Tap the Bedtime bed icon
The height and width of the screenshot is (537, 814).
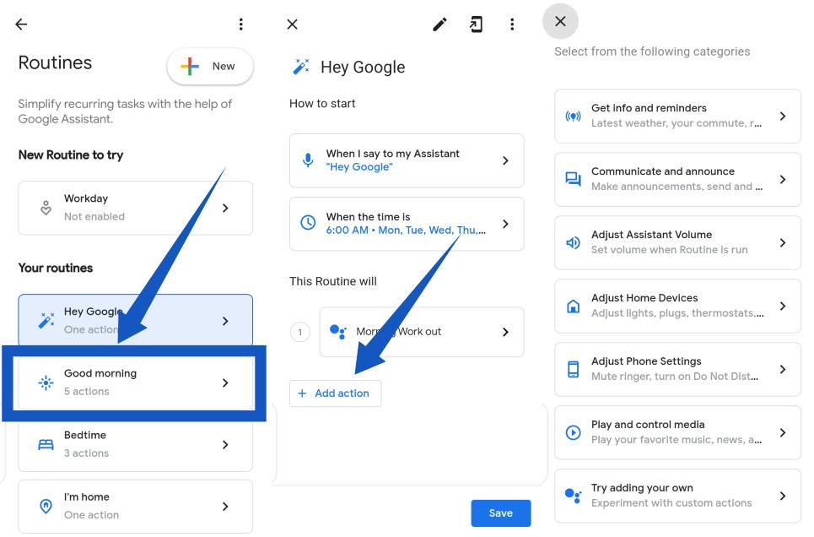click(46, 444)
